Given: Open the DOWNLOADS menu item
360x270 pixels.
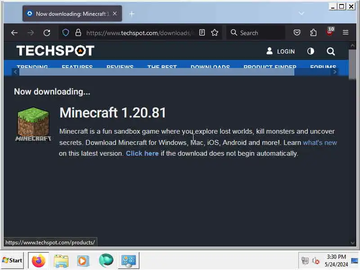Looking at the screenshot, I should 210,67.
